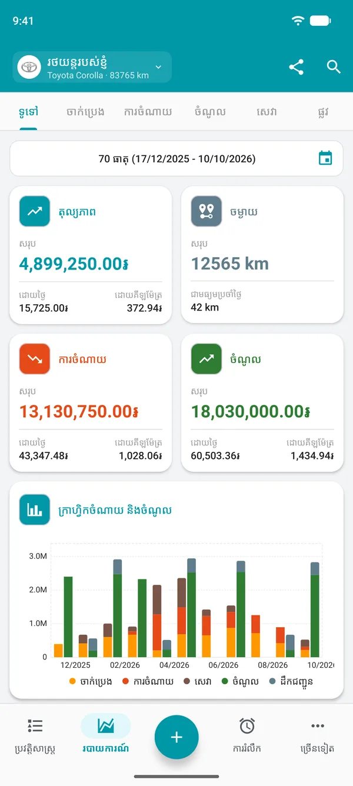Tap the 04/2026 axis label

[174, 665]
